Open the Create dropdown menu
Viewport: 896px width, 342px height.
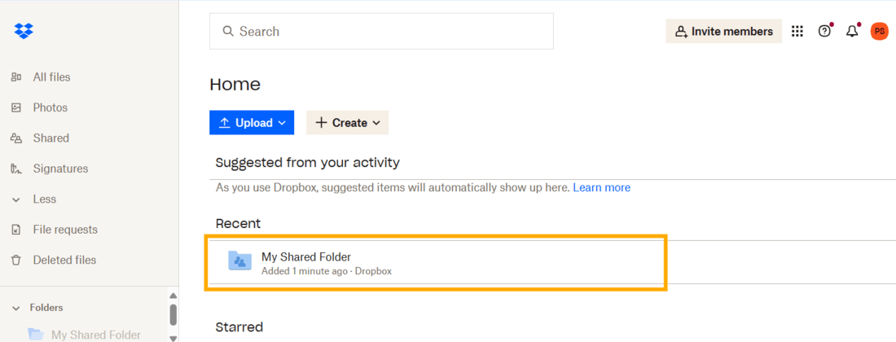tap(347, 123)
